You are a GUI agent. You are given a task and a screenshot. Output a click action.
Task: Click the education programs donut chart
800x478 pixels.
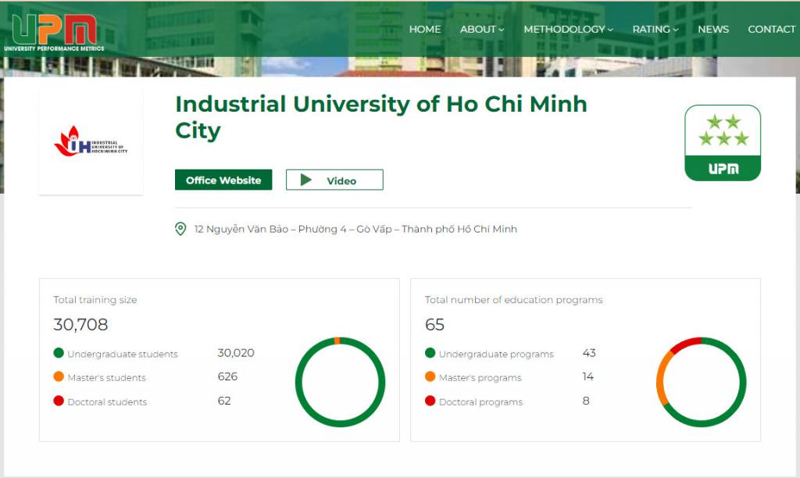[702, 382]
